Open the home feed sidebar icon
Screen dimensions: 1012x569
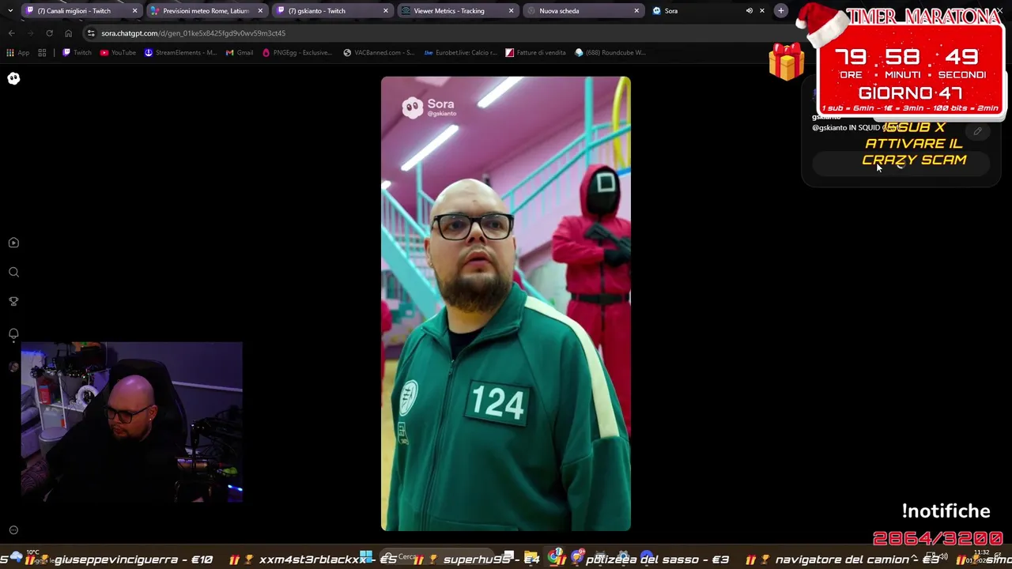pyautogui.click(x=13, y=243)
